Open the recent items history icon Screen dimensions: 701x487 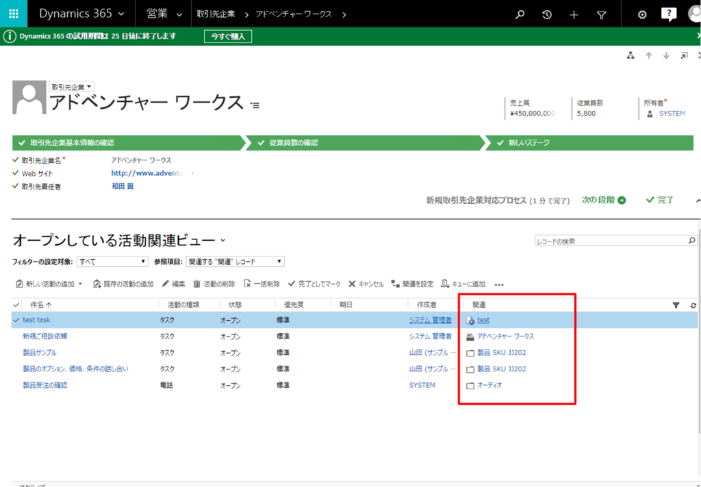tap(547, 15)
